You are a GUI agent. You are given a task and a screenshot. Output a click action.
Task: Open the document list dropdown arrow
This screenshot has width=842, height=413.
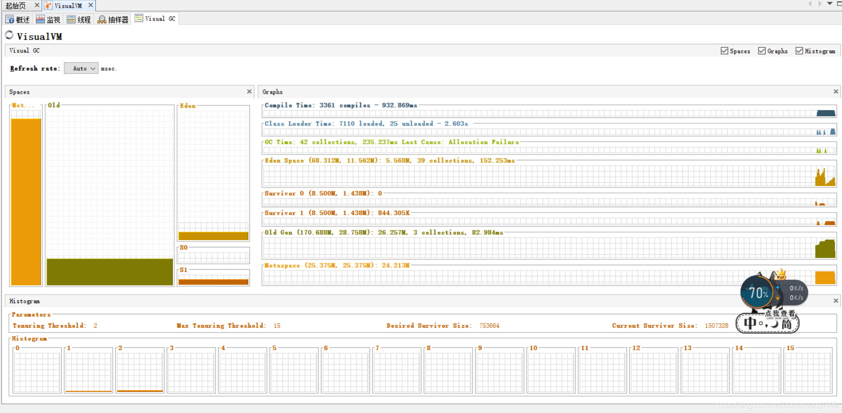pyautogui.click(x=829, y=4)
